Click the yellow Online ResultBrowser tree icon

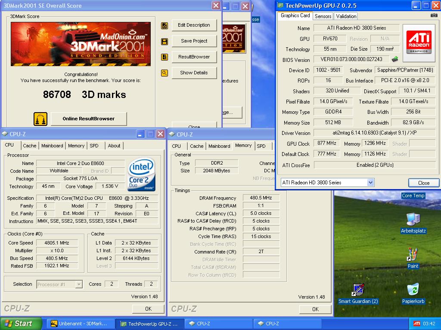(x=40, y=119)
